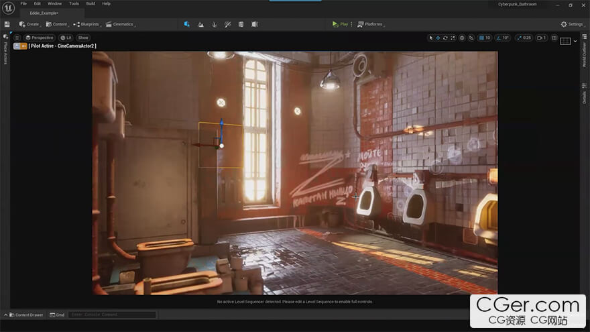
Task: Open the Platforms dropdown
Action: pos(371,24)
